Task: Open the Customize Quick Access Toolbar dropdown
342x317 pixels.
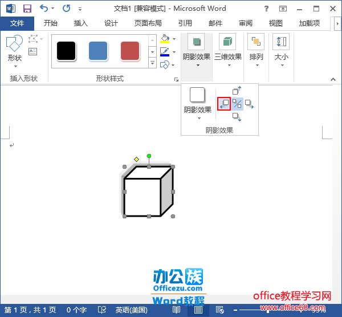Action: click(80, 9)
